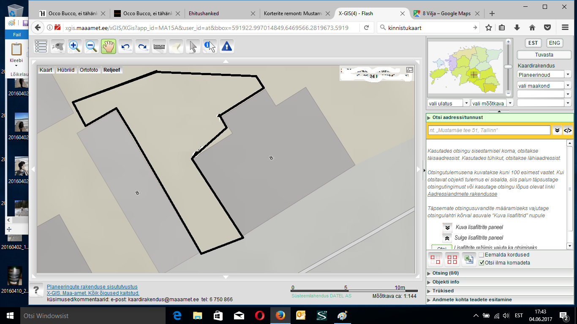Image resolution: width=577 pixels, height=324 pixels.
Task: Open Planeeringute rakenduse sisututvustus link
Action: point(92,287)
